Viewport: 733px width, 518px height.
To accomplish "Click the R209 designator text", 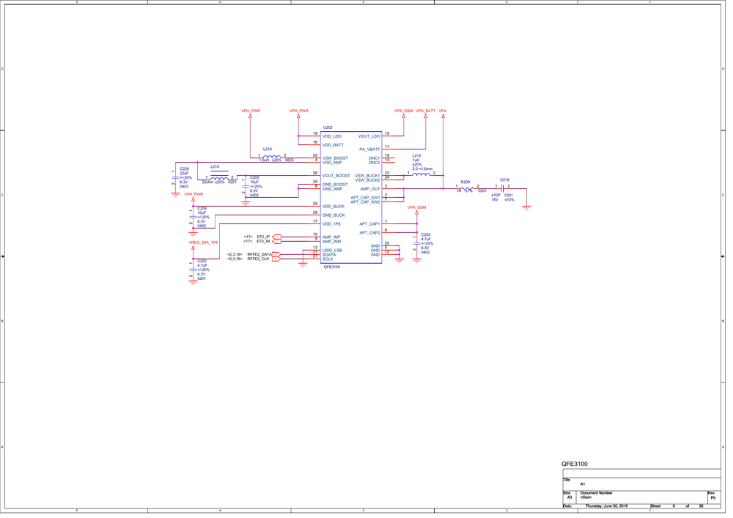I will coord(465,182).
